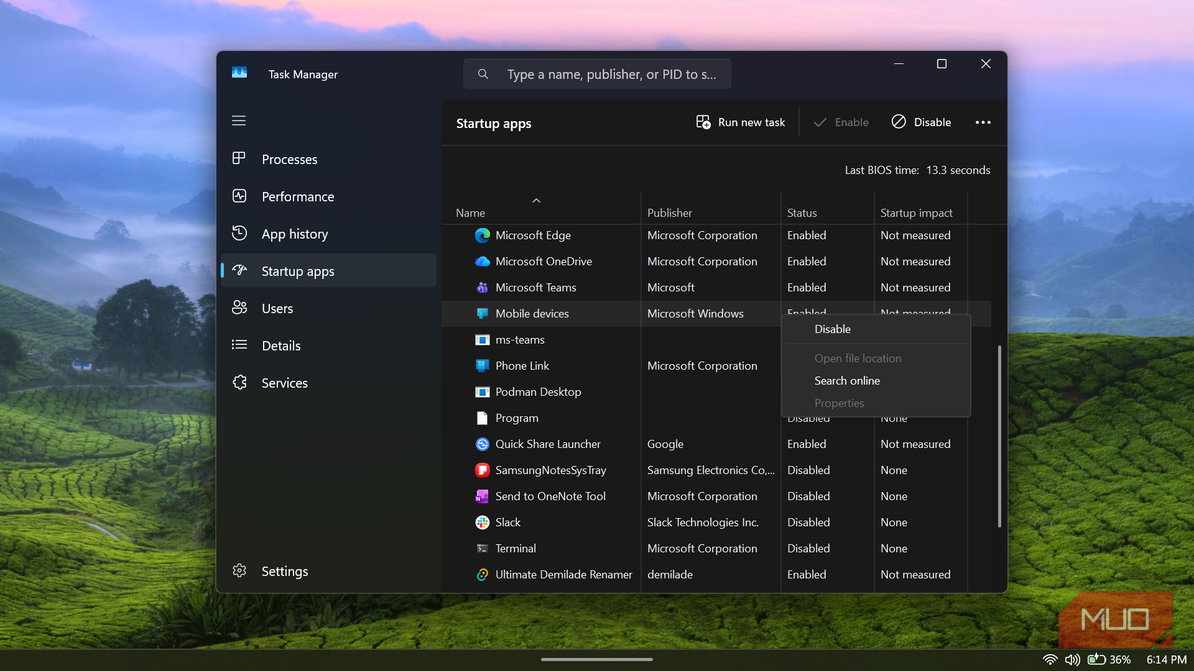Open the Processes page icon
This screenshot has width=1194, height=671.
[239, 158]
